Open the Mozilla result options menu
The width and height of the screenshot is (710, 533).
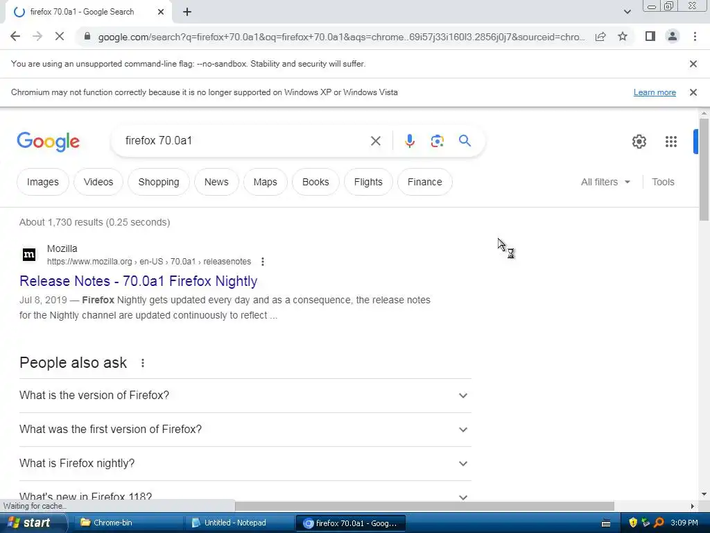click(x=263, y=262)
